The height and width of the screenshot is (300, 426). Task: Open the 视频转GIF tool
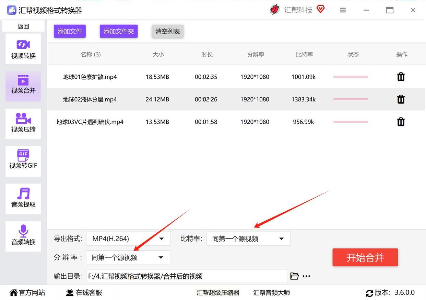(23, 161)
